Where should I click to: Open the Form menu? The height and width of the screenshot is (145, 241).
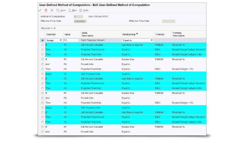[x=63, y=10]
